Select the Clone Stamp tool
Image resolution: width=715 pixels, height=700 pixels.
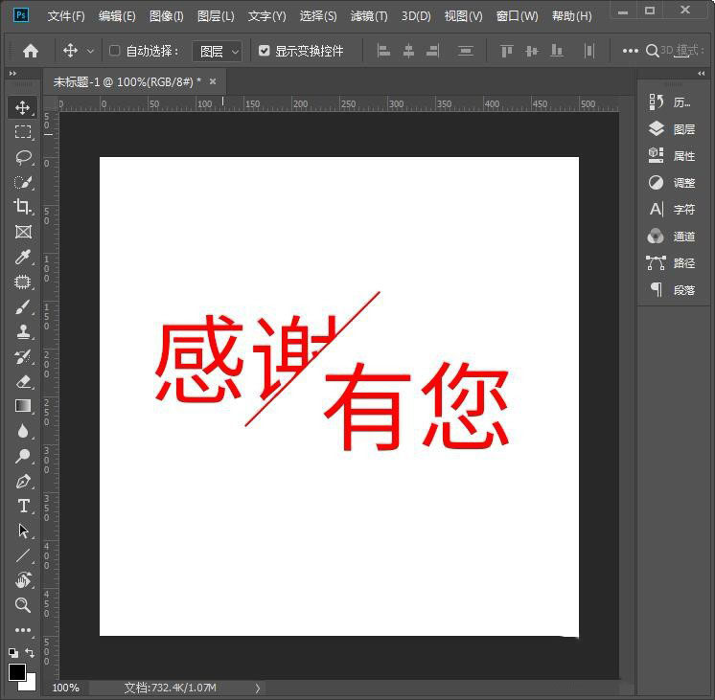coord(22,331)
